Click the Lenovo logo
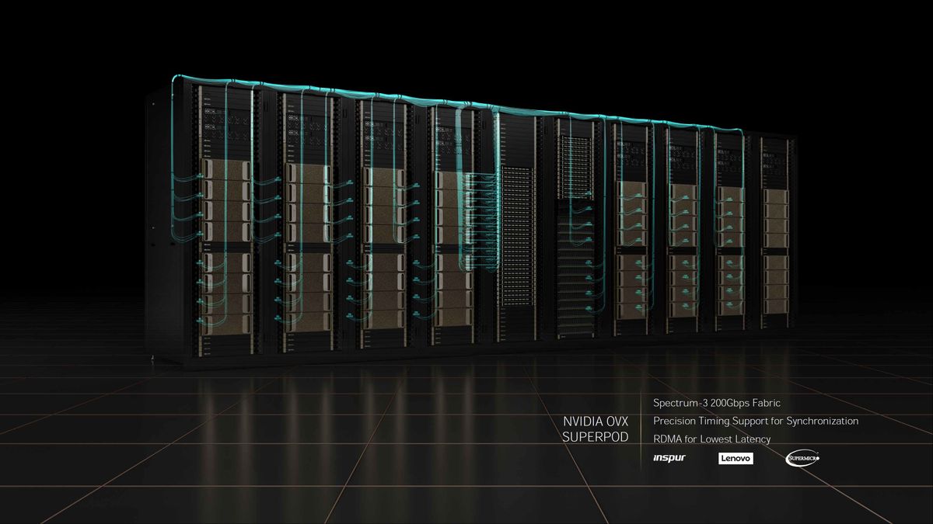The height and width of the screenshot is (524, 933). (x=735, y=459)
